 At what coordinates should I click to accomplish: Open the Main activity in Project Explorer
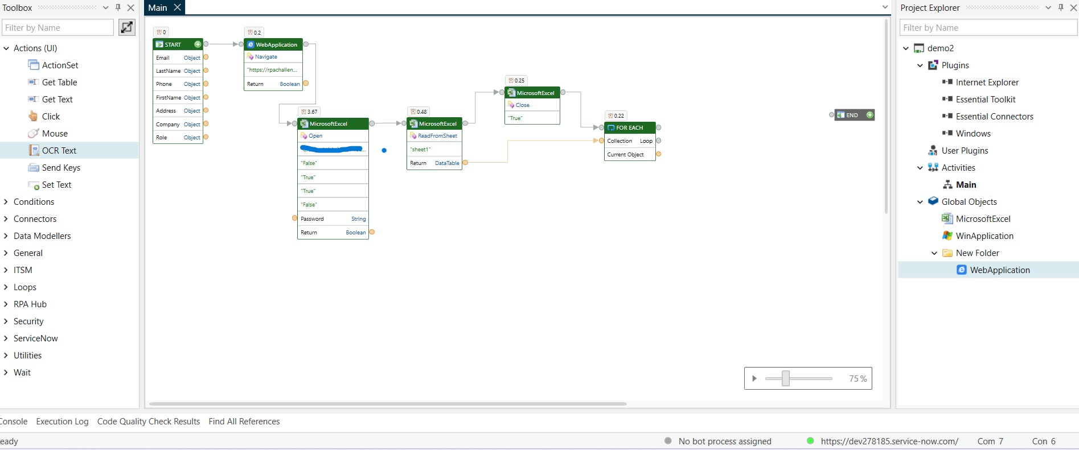point(966,184)
